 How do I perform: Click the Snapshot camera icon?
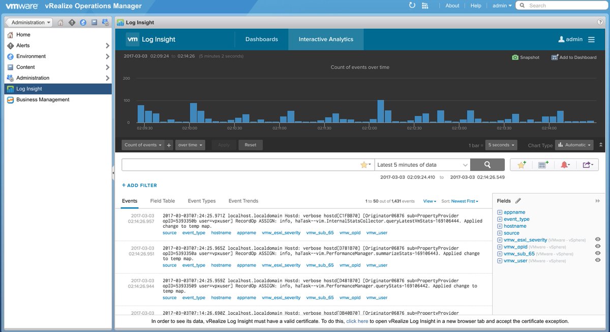[515, 57]
